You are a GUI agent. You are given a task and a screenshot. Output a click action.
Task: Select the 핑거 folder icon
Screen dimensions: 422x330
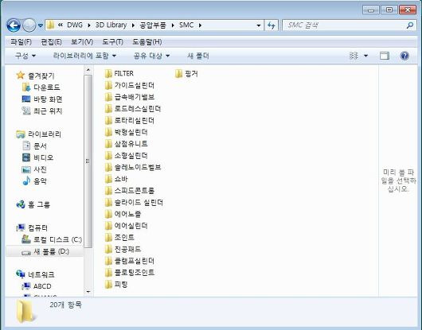click(x=178, y=73)
